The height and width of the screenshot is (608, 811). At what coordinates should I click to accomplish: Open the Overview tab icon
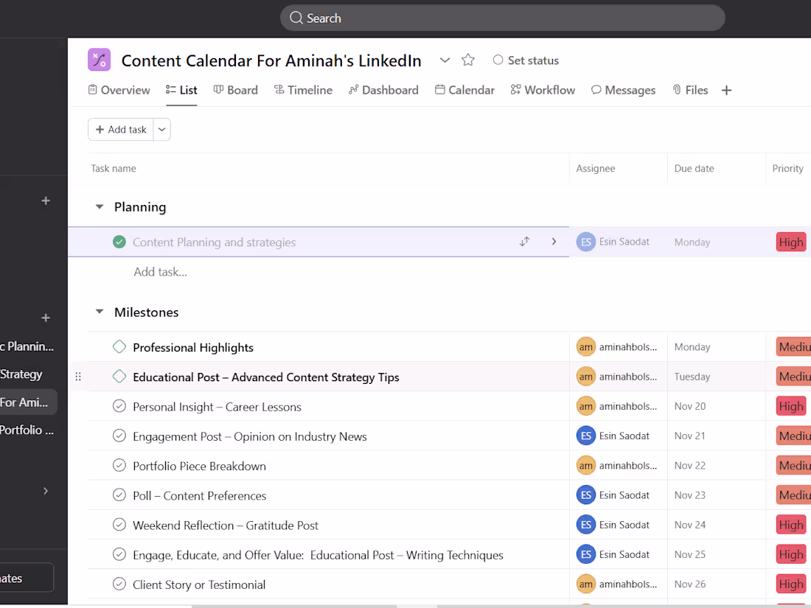(x=92, y=89)
